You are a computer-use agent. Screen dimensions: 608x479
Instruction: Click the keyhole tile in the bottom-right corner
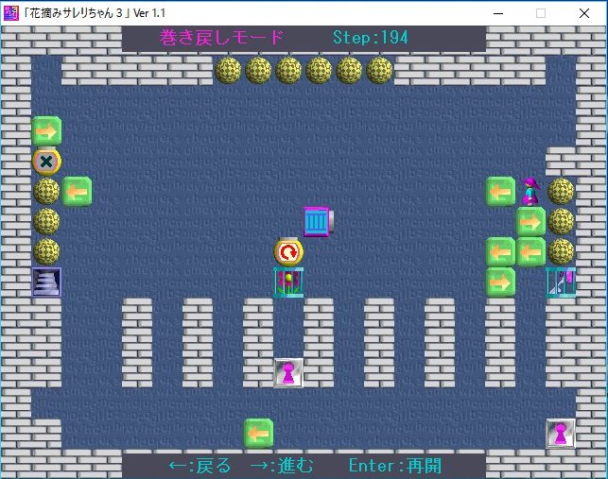tap(561, 434)
